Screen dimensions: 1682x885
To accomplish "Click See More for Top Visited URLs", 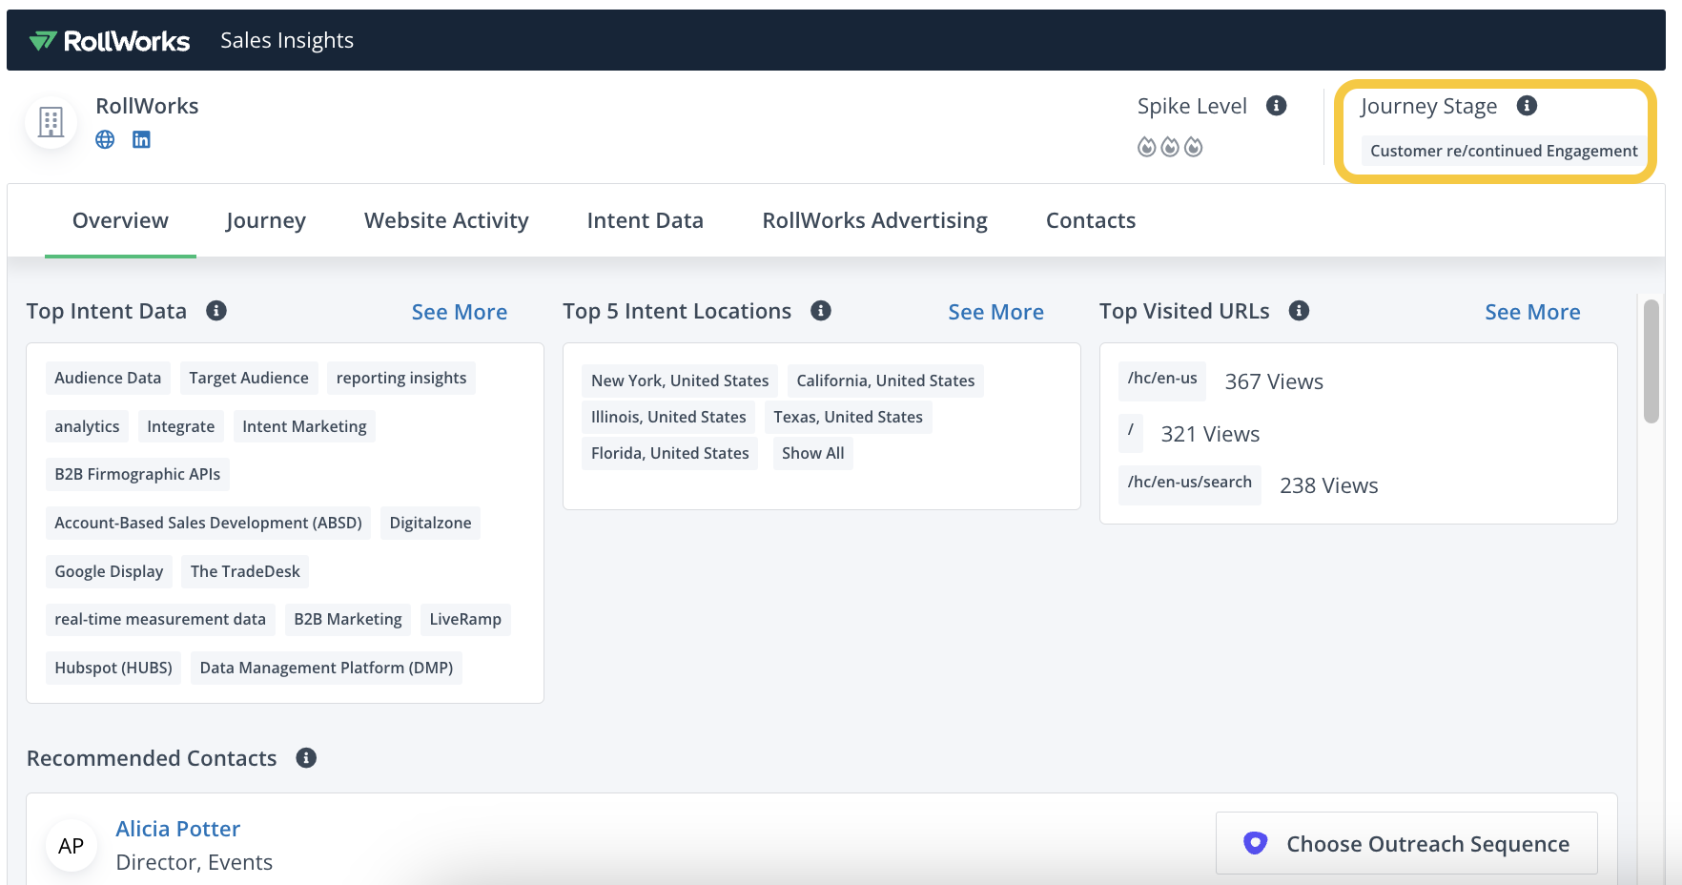I will coord(1531,312).
